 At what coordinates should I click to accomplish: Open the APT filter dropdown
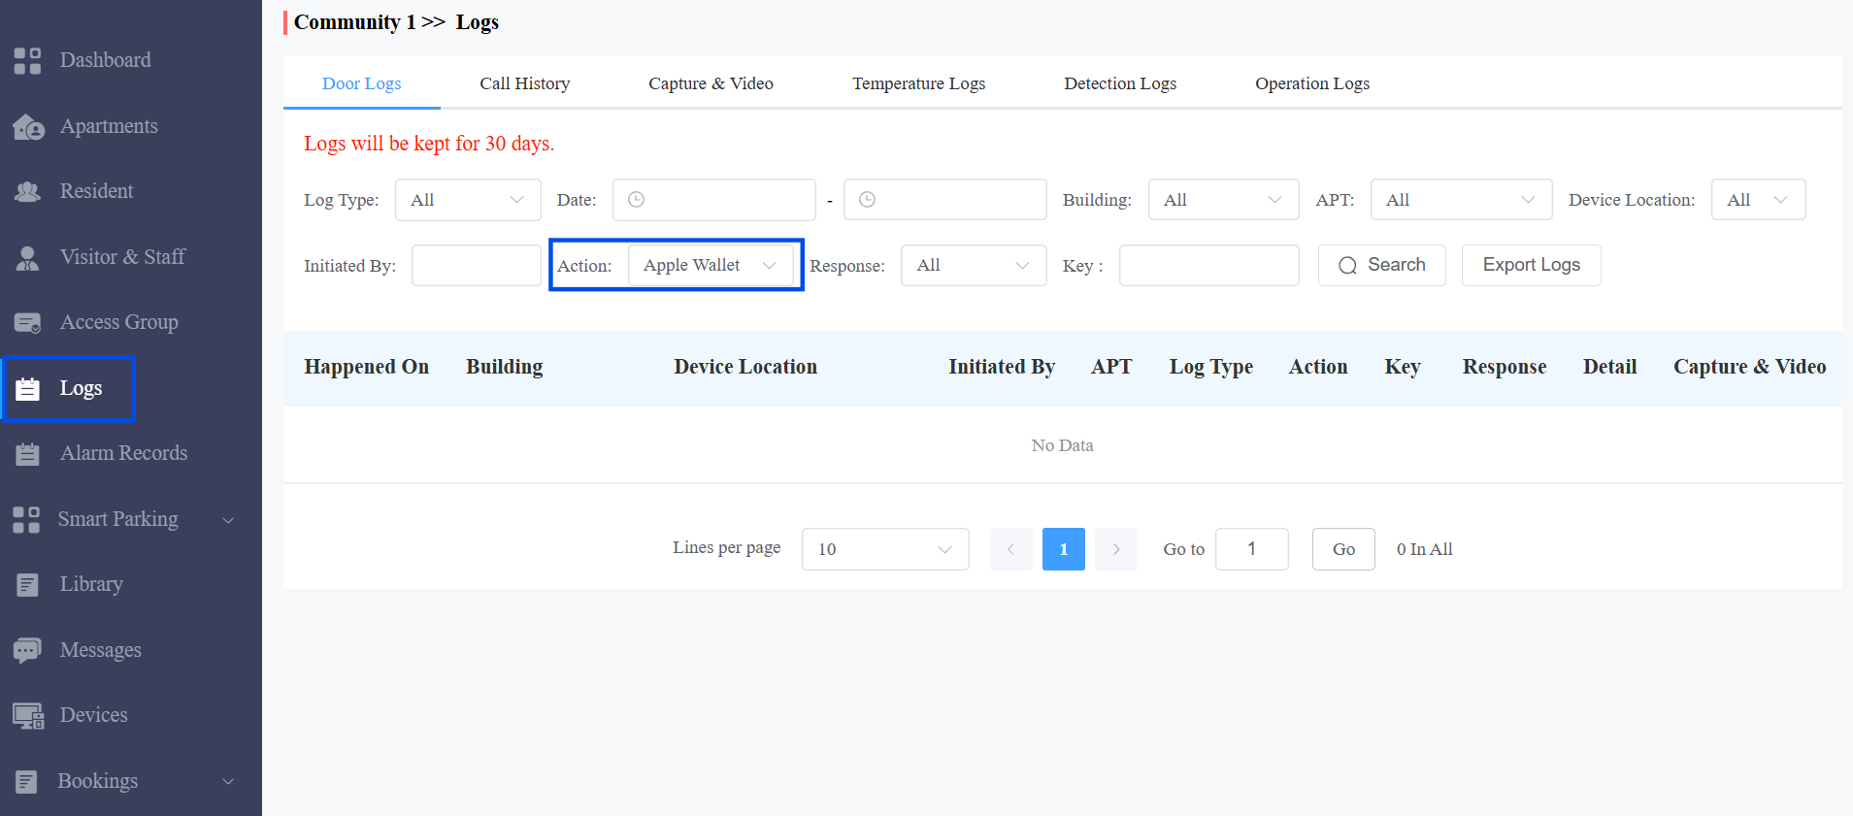coord(1461,200)
